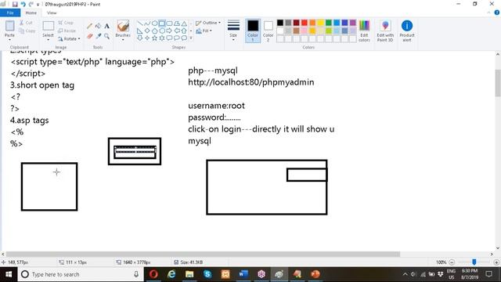Screen dimensions: 501x282
Task: Choose the Up arrow shape
Action: pos(184,31)
